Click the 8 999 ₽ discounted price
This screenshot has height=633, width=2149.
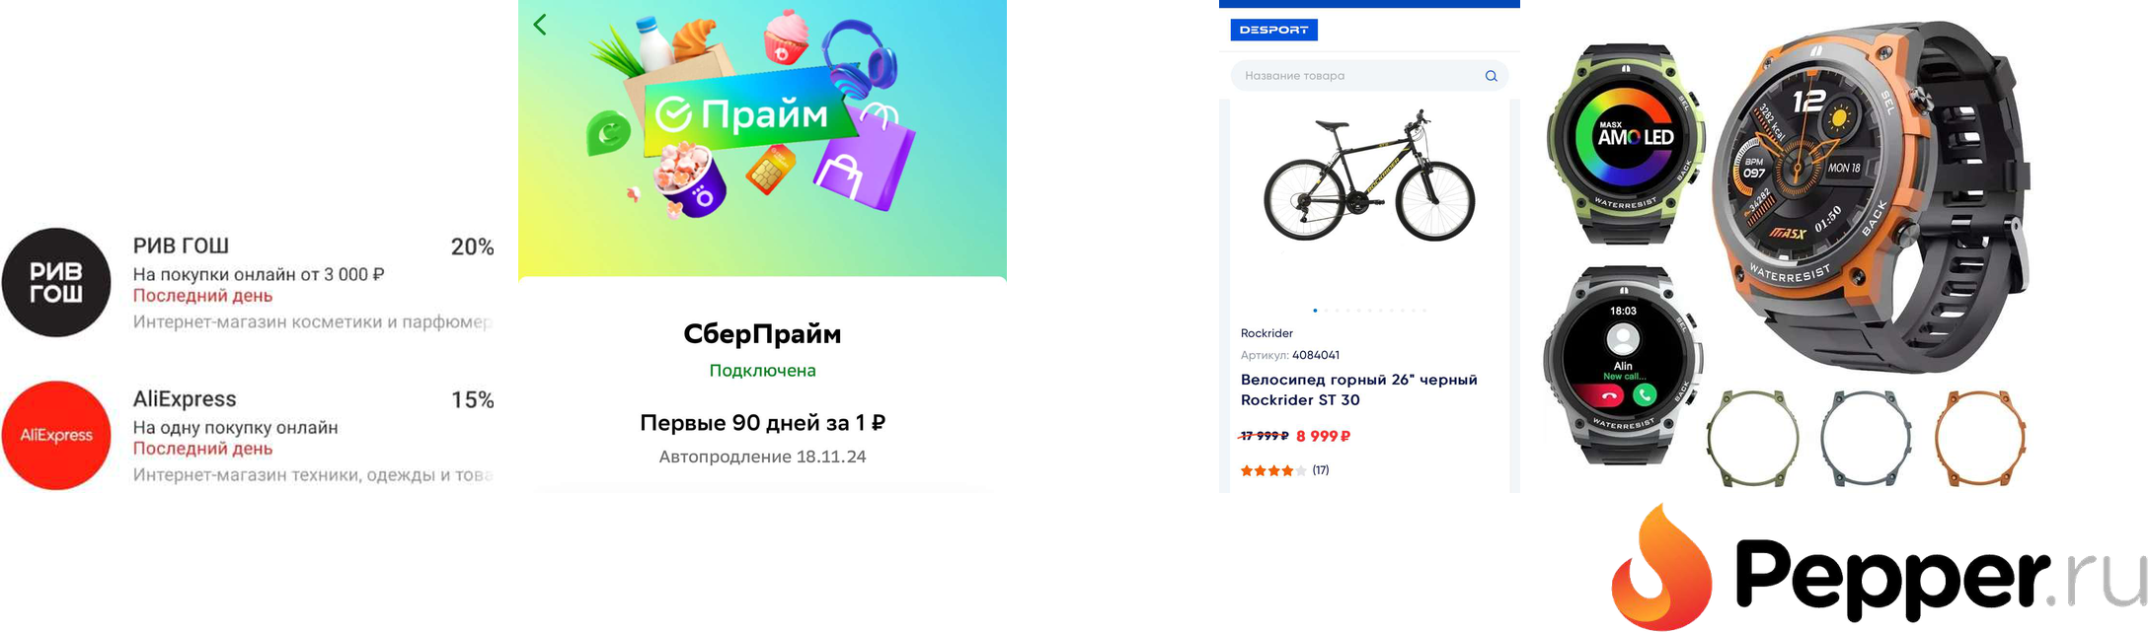coord(1322,436)
